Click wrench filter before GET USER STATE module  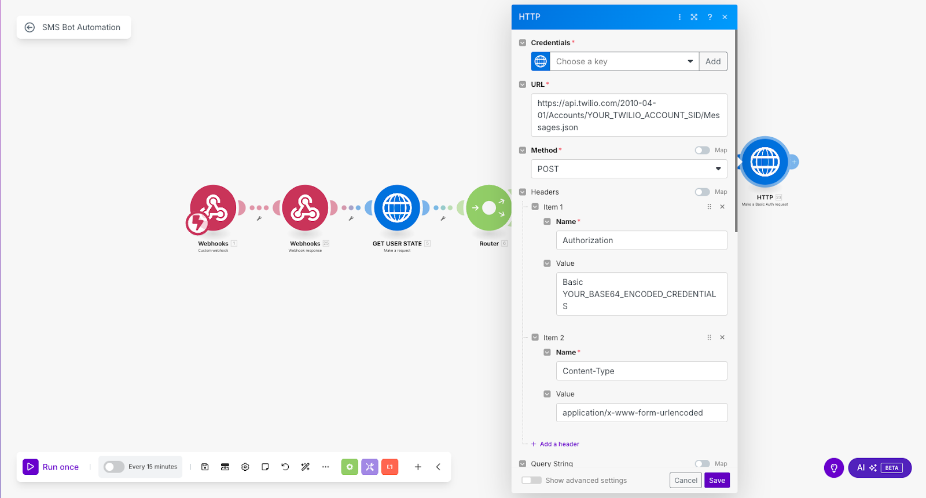(x=351, y=218)
